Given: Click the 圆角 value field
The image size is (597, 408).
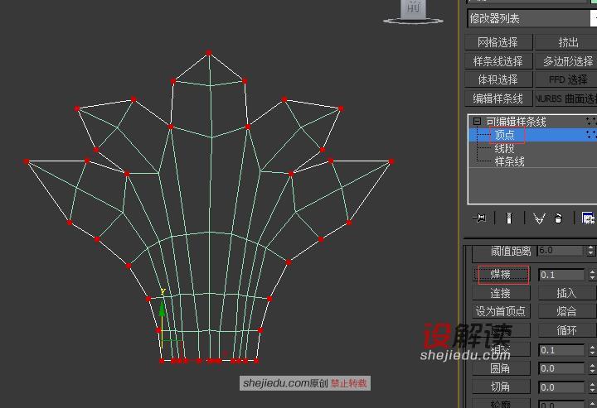Looking at the screenshot, I should [561, 368].
